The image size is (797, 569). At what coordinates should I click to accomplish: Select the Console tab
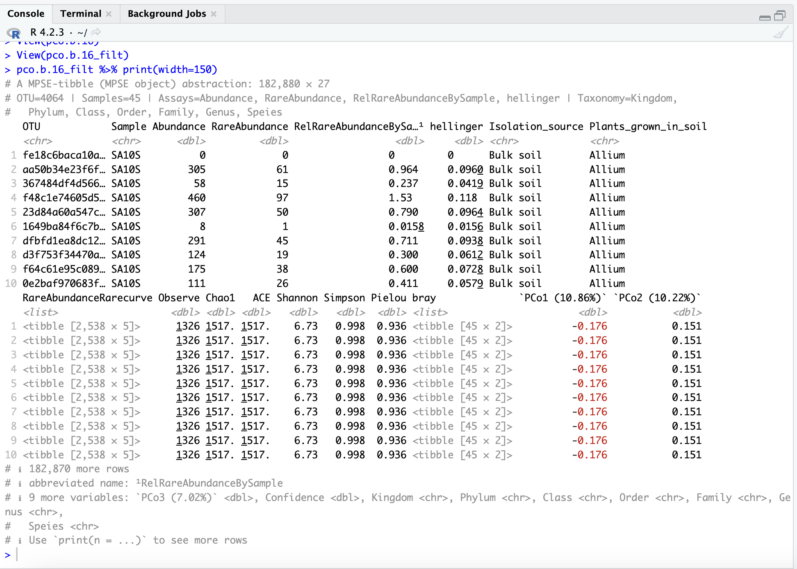[26, 14]
